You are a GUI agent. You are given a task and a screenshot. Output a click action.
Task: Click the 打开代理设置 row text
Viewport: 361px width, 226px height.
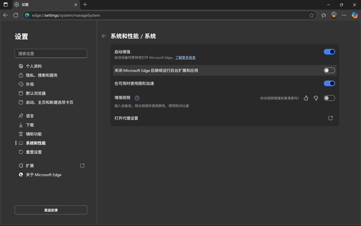126,118
